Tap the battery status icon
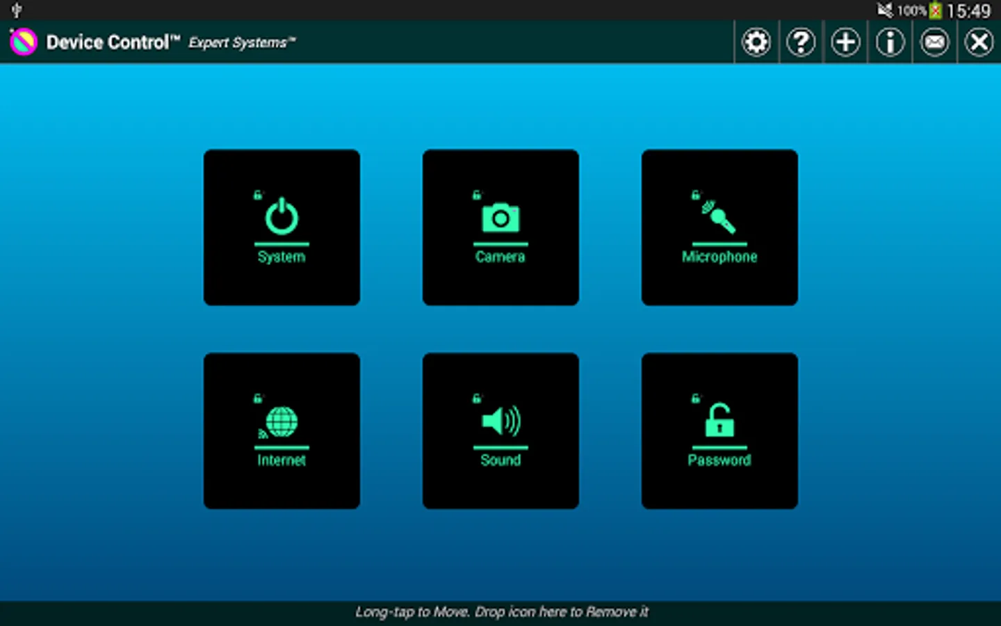The width and height of the screenshot is (1001, 626). (x=936, y=10)
